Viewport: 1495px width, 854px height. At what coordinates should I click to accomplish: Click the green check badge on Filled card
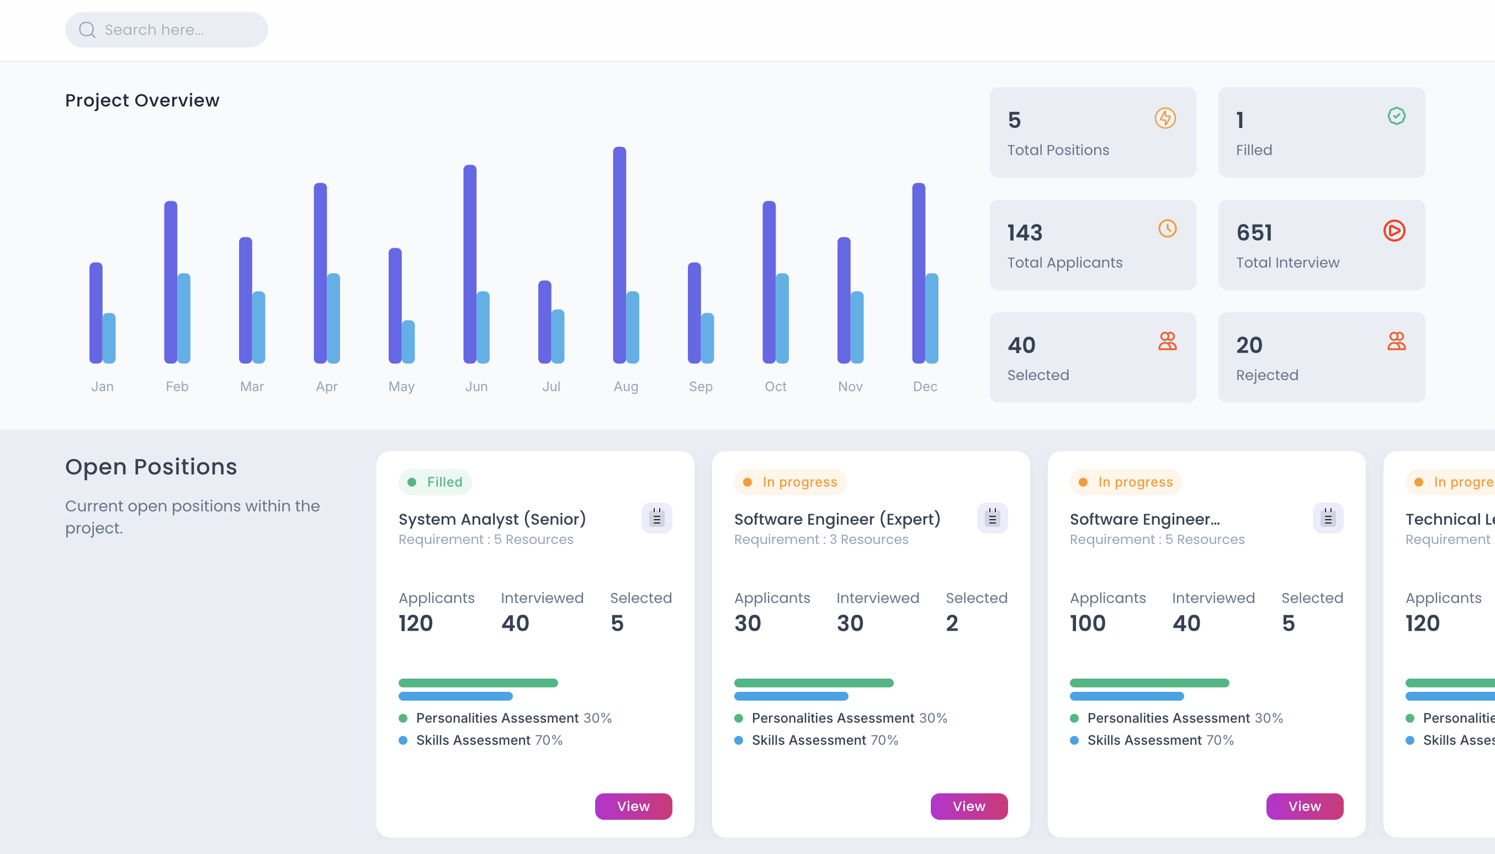coord(1396,116)
